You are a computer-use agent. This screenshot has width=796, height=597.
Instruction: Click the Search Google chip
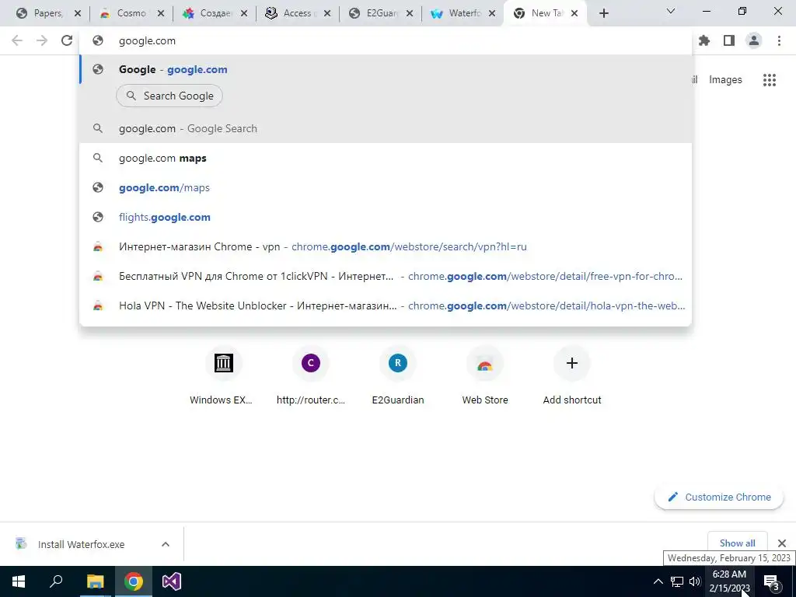(x=169, y=96)
